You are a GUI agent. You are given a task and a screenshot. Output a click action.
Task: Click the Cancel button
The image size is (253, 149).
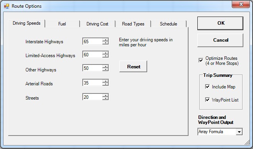(x=220, y=40)
